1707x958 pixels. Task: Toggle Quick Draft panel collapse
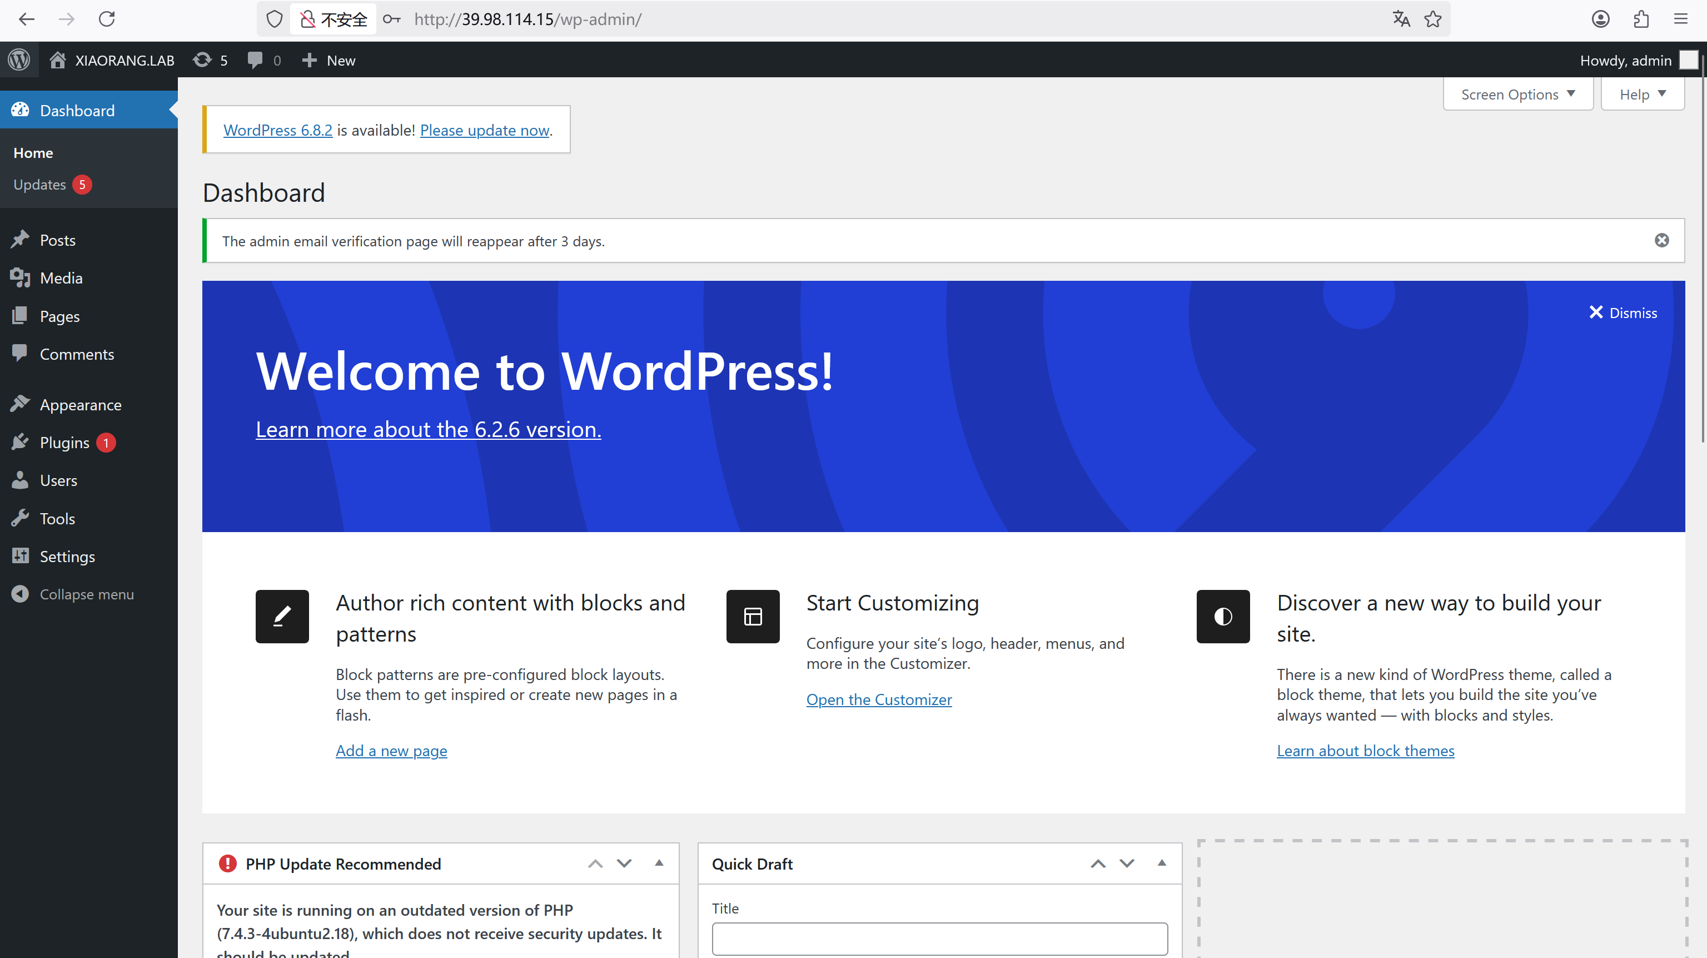[x=1161, y=863]
